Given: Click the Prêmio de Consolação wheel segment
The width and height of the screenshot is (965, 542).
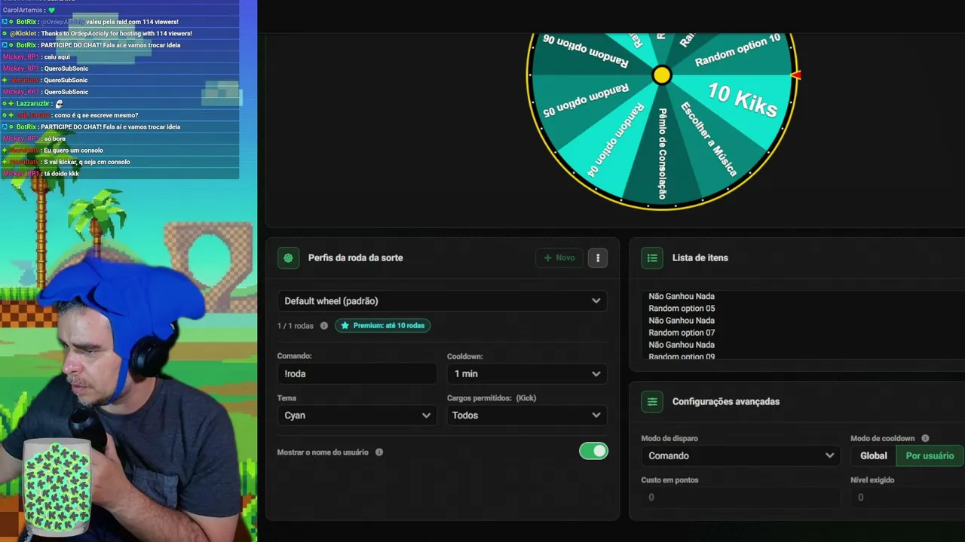Looking at the screenshot, I should (x=662, y=153).
